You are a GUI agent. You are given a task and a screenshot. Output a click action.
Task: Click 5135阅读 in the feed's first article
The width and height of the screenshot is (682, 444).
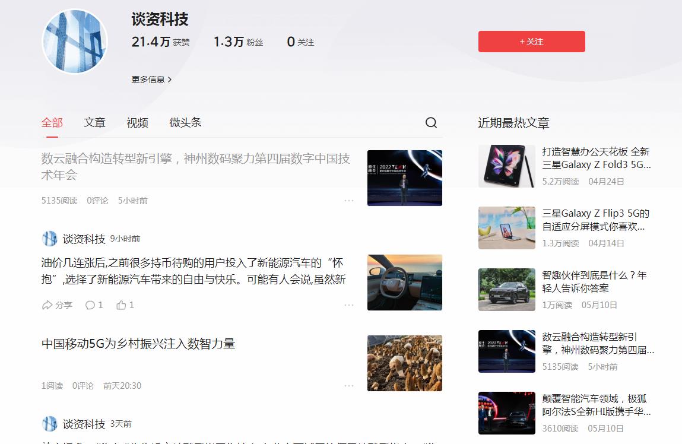(59, 201)
